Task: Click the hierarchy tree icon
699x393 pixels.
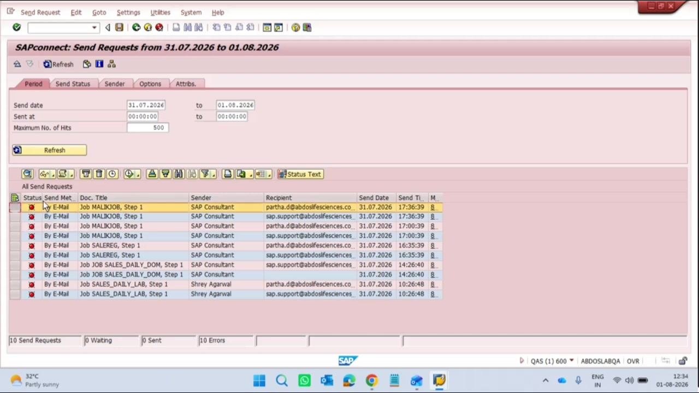Action: point(111,64)
